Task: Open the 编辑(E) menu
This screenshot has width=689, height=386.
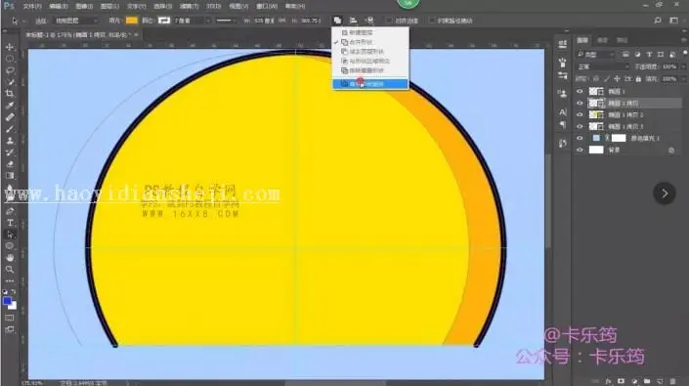Action: click(x=58, y=6)
